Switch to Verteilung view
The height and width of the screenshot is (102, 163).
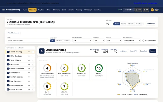pyautogui.click(x=139, y=24)
